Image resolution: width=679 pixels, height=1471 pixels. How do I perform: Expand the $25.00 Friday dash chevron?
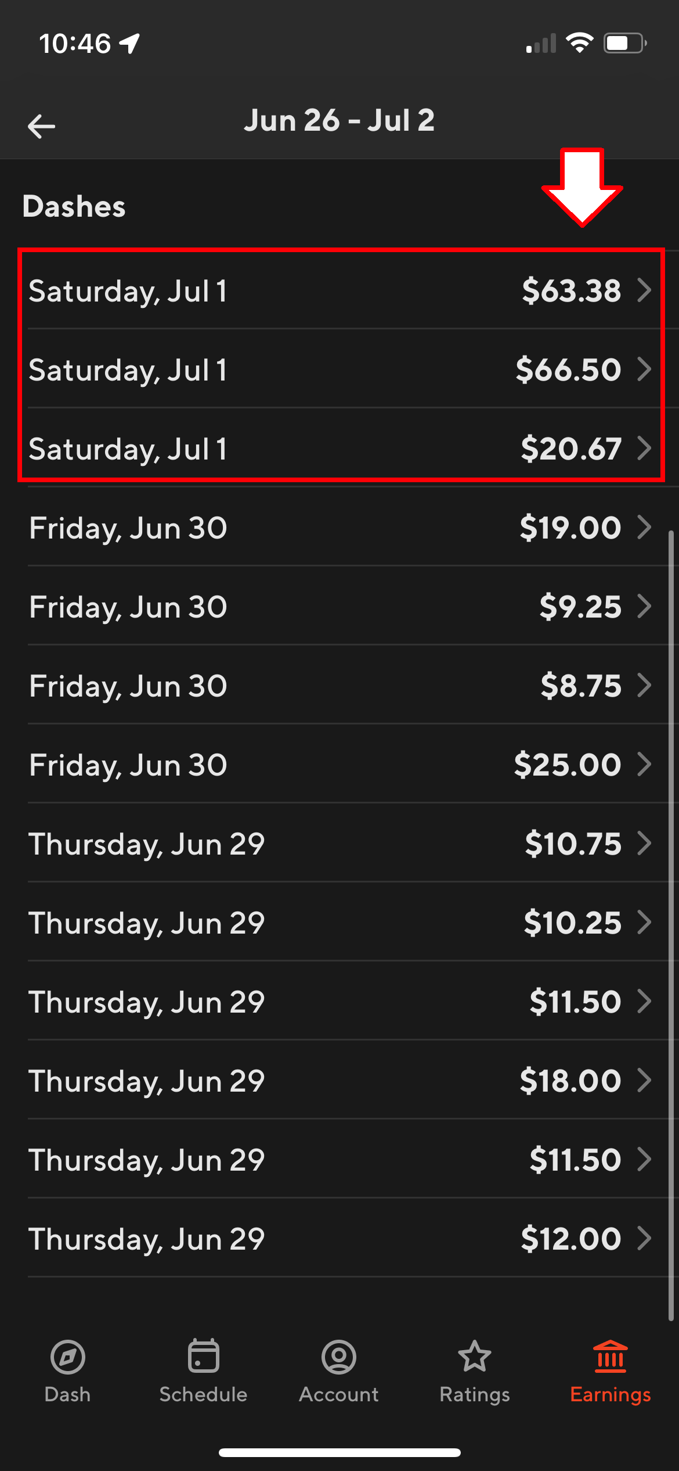click(644, 764)
